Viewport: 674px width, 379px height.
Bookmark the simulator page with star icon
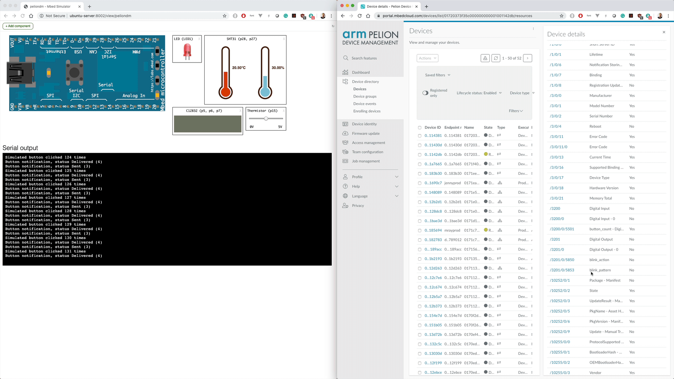[x=225, y=16]
